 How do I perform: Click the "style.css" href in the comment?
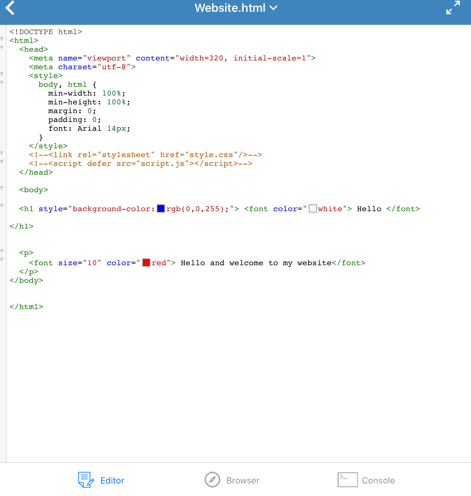point(212,155)
